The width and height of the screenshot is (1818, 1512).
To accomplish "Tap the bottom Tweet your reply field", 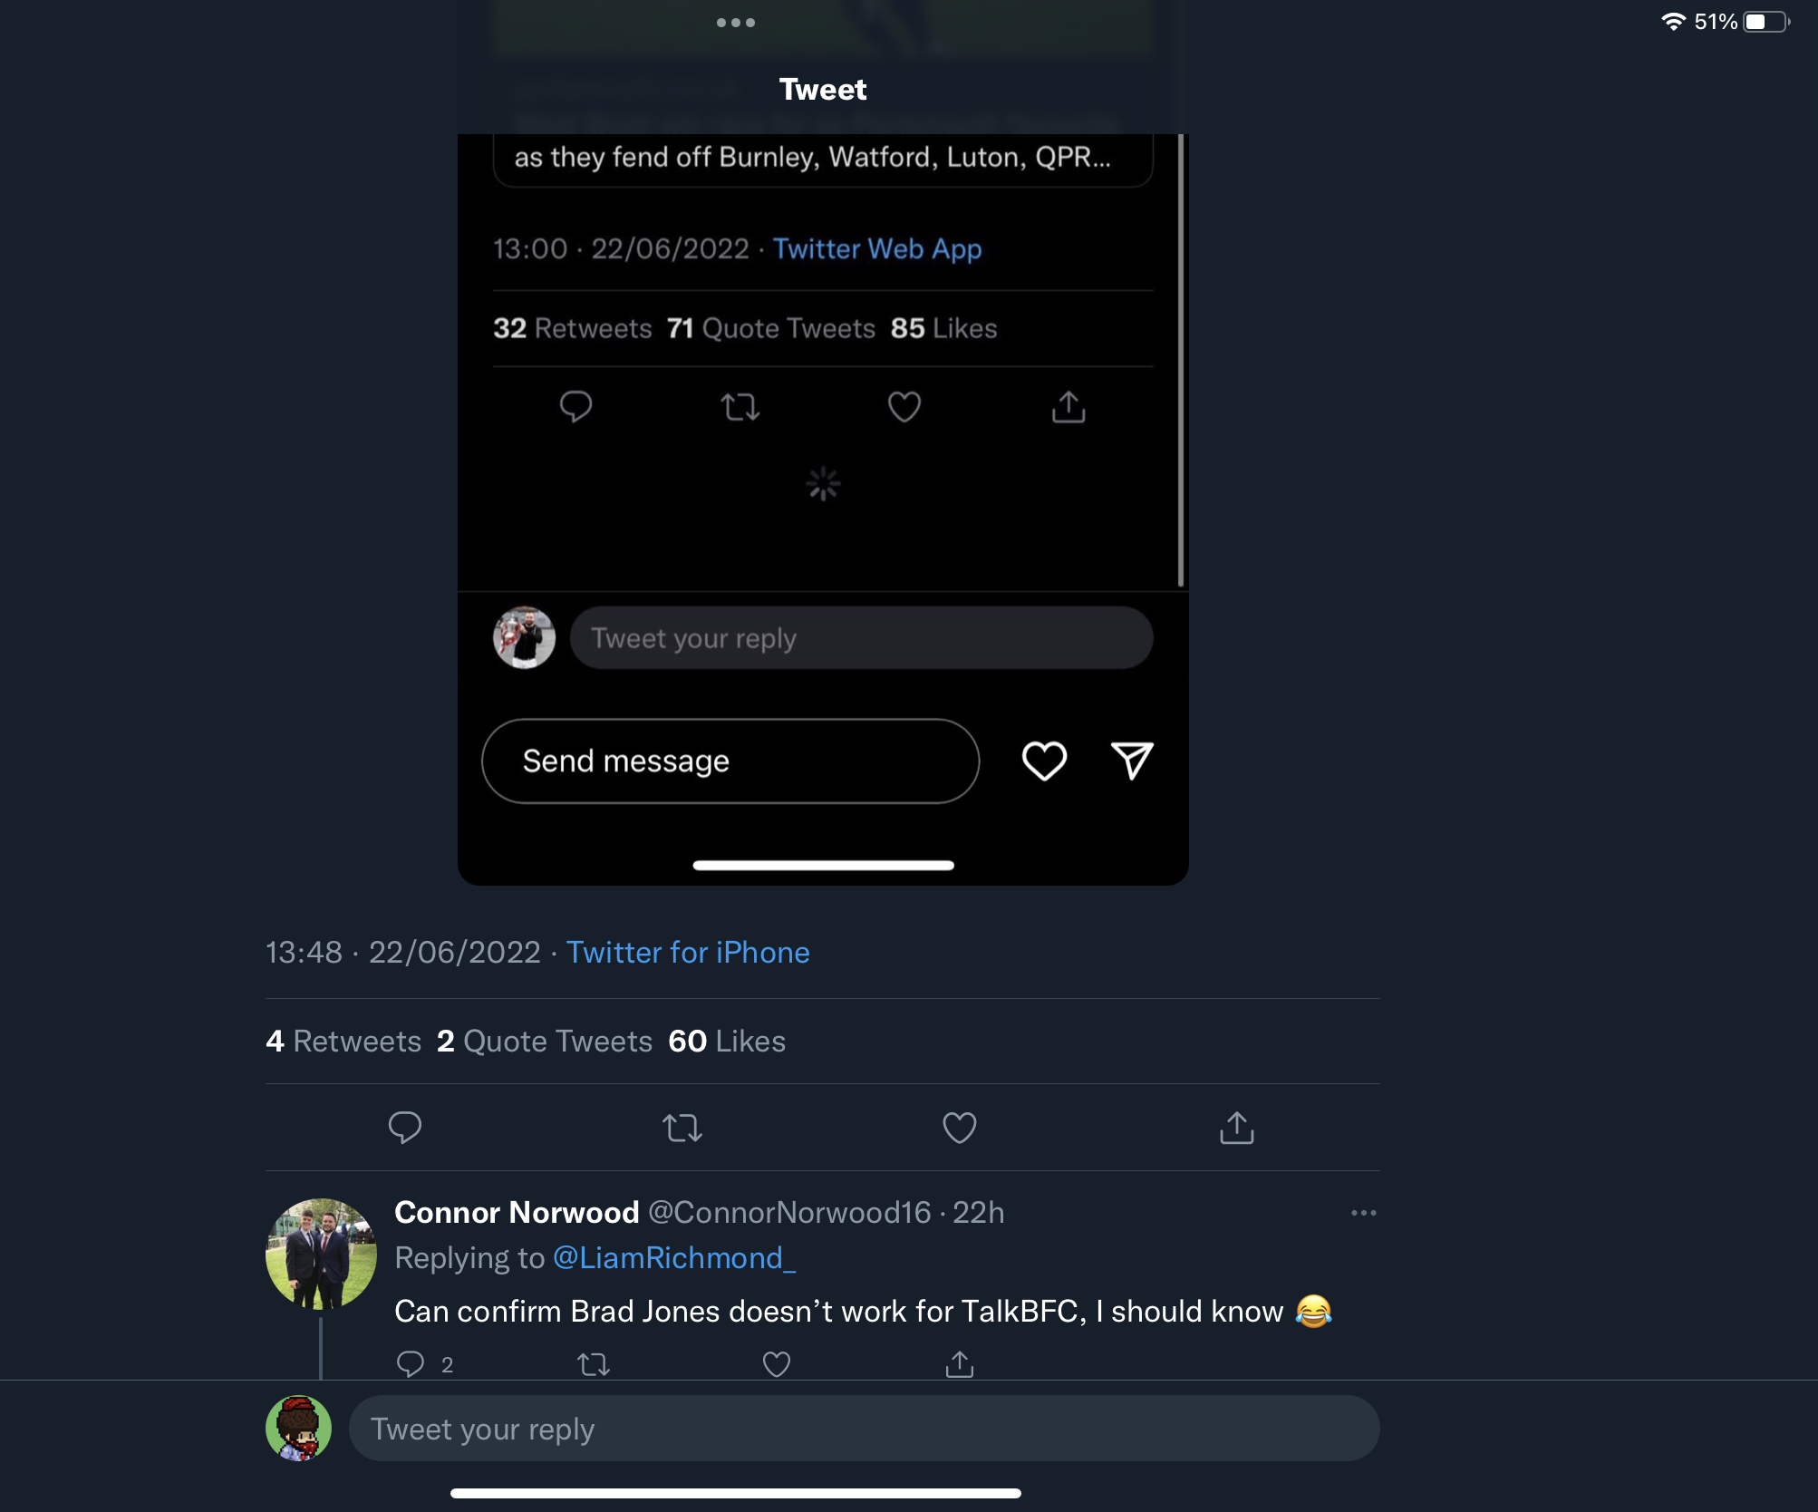I will pos(863,1429).
